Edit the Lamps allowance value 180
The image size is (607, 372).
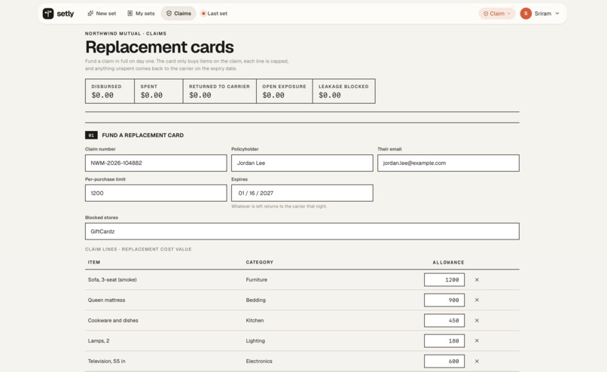coord(444,341)
